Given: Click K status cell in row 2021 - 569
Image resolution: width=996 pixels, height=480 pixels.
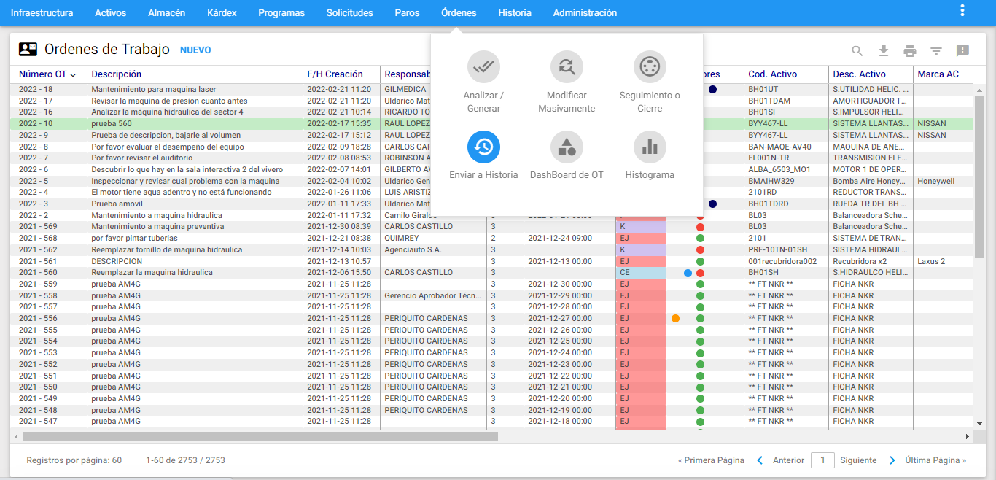Looking at the screenshot, I should [x=641, y=227].
